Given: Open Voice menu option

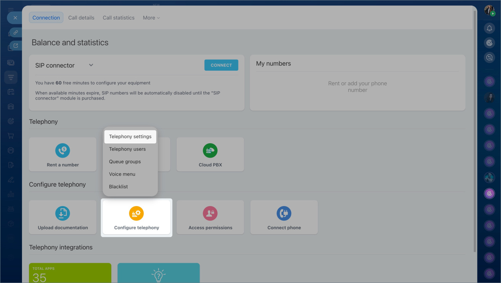Looking at the screenshot, I should (122, 174).
